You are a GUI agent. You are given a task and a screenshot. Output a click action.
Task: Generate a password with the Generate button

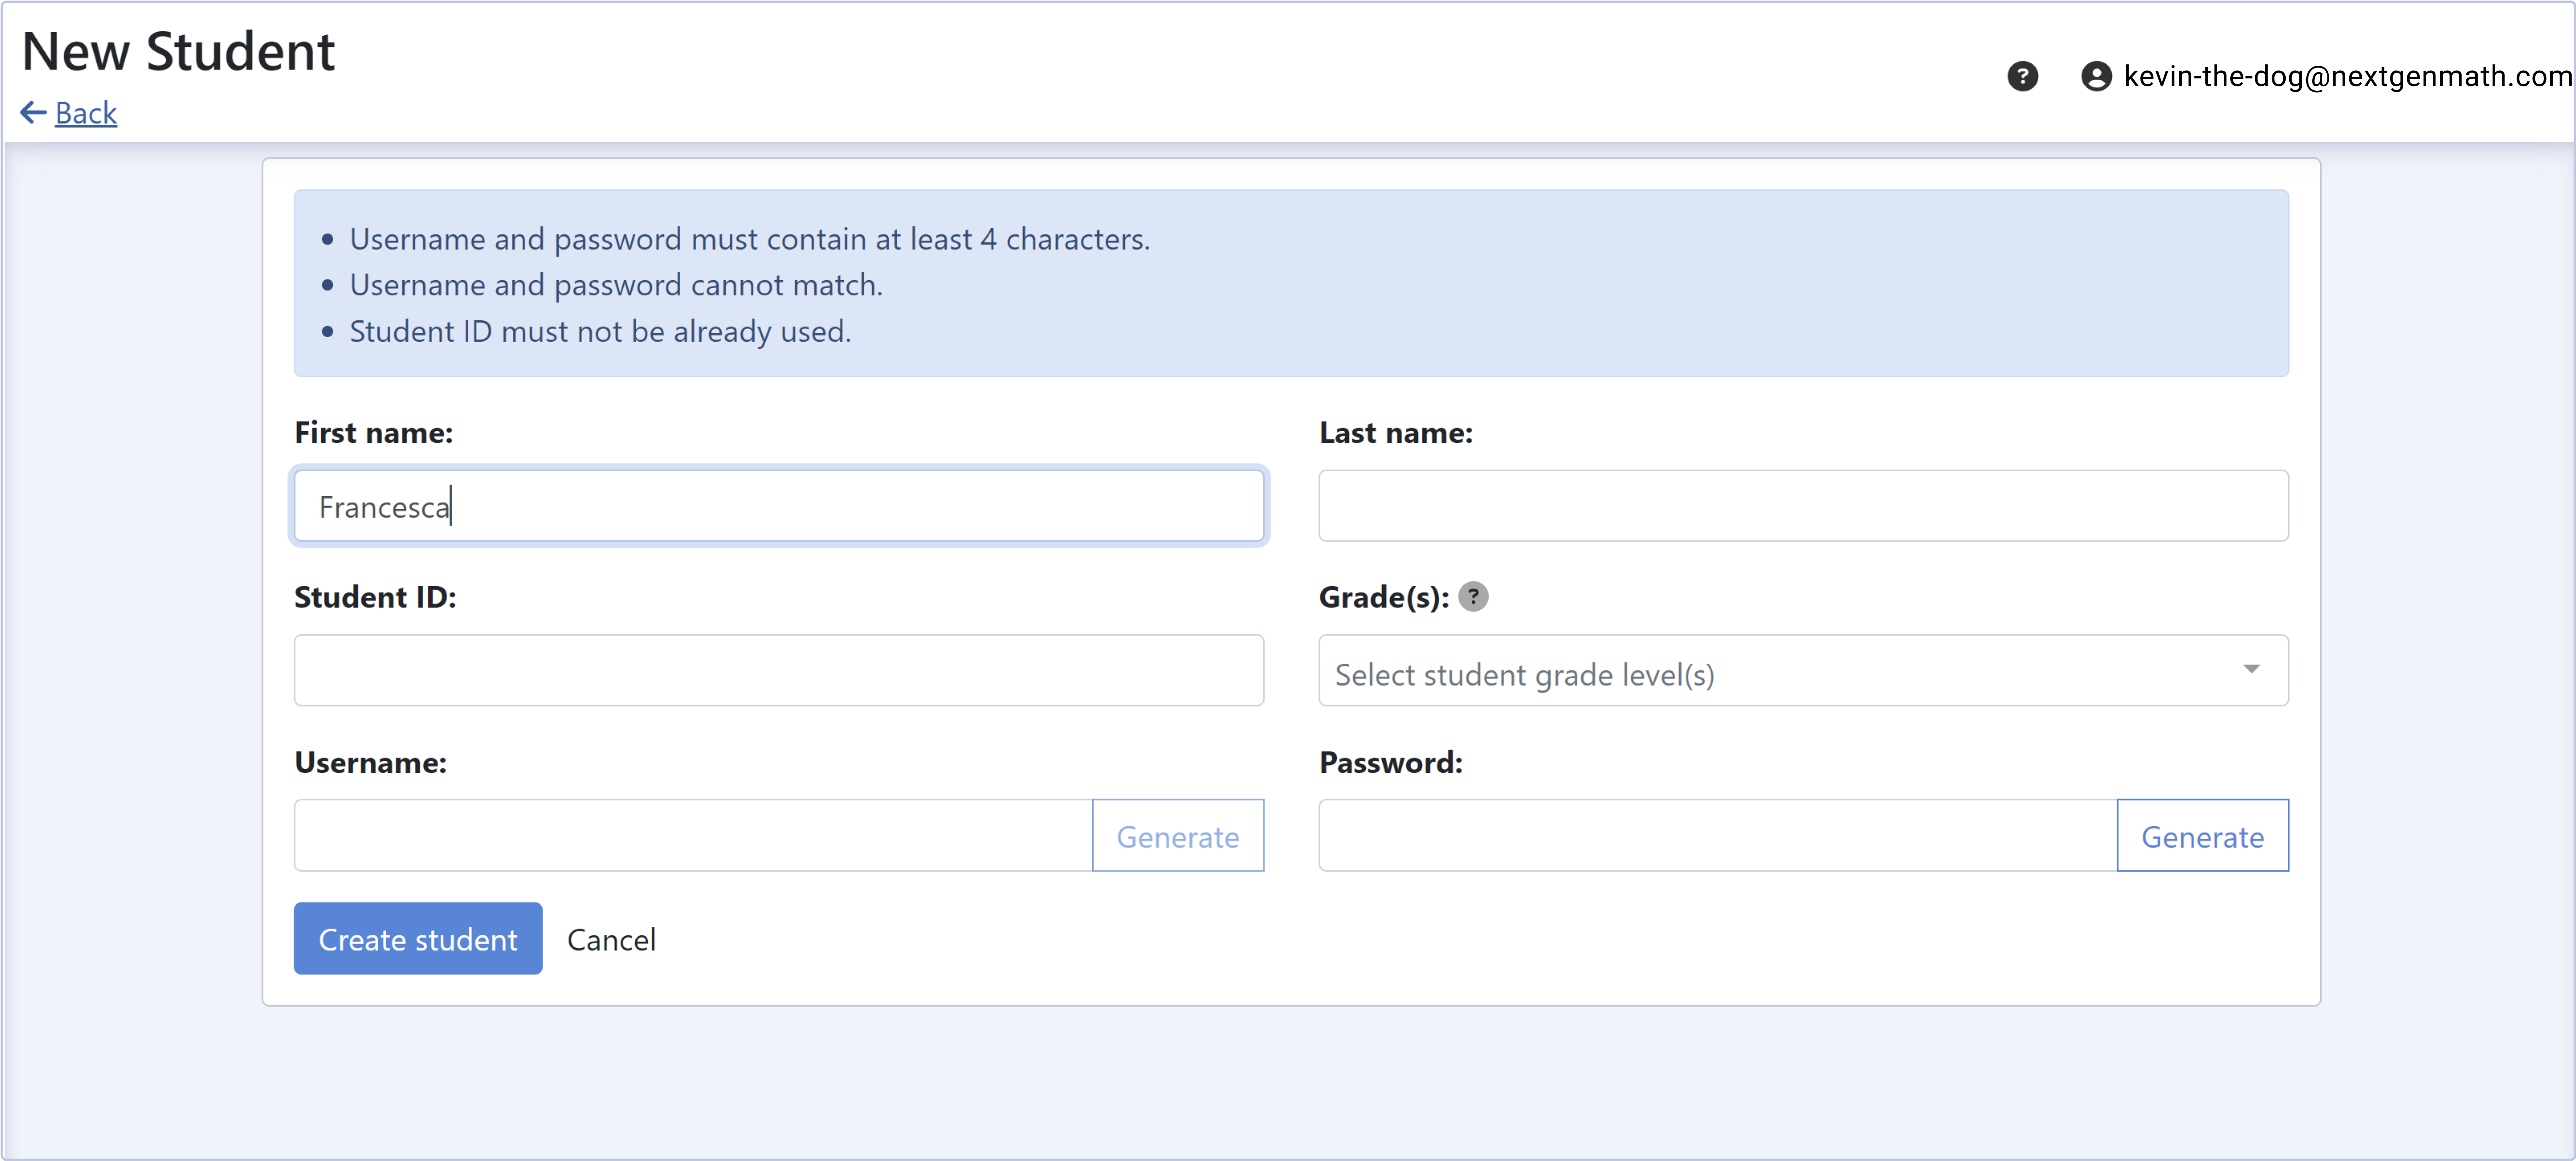click(2202, 835)
